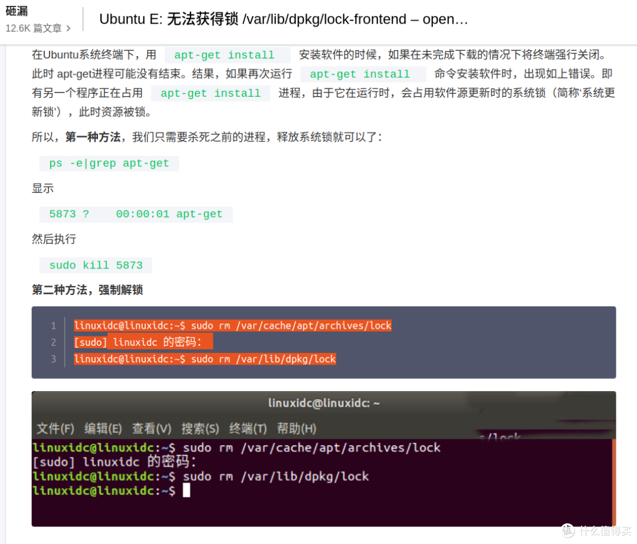Click the sudo kill 5873 command

(x=96, y=266)
